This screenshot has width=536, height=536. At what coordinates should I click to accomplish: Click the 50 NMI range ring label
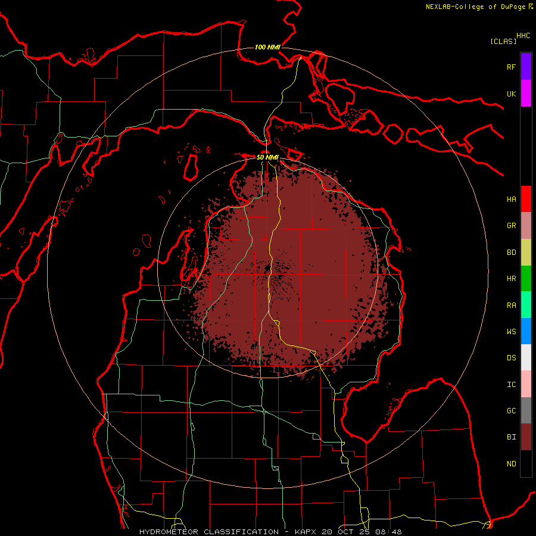click(x=267, y=158)
